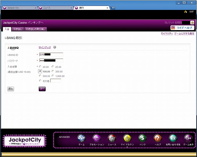Select the その他 (other) amount option
This screenshot has width=197, height=157.
tap(40, 81)
